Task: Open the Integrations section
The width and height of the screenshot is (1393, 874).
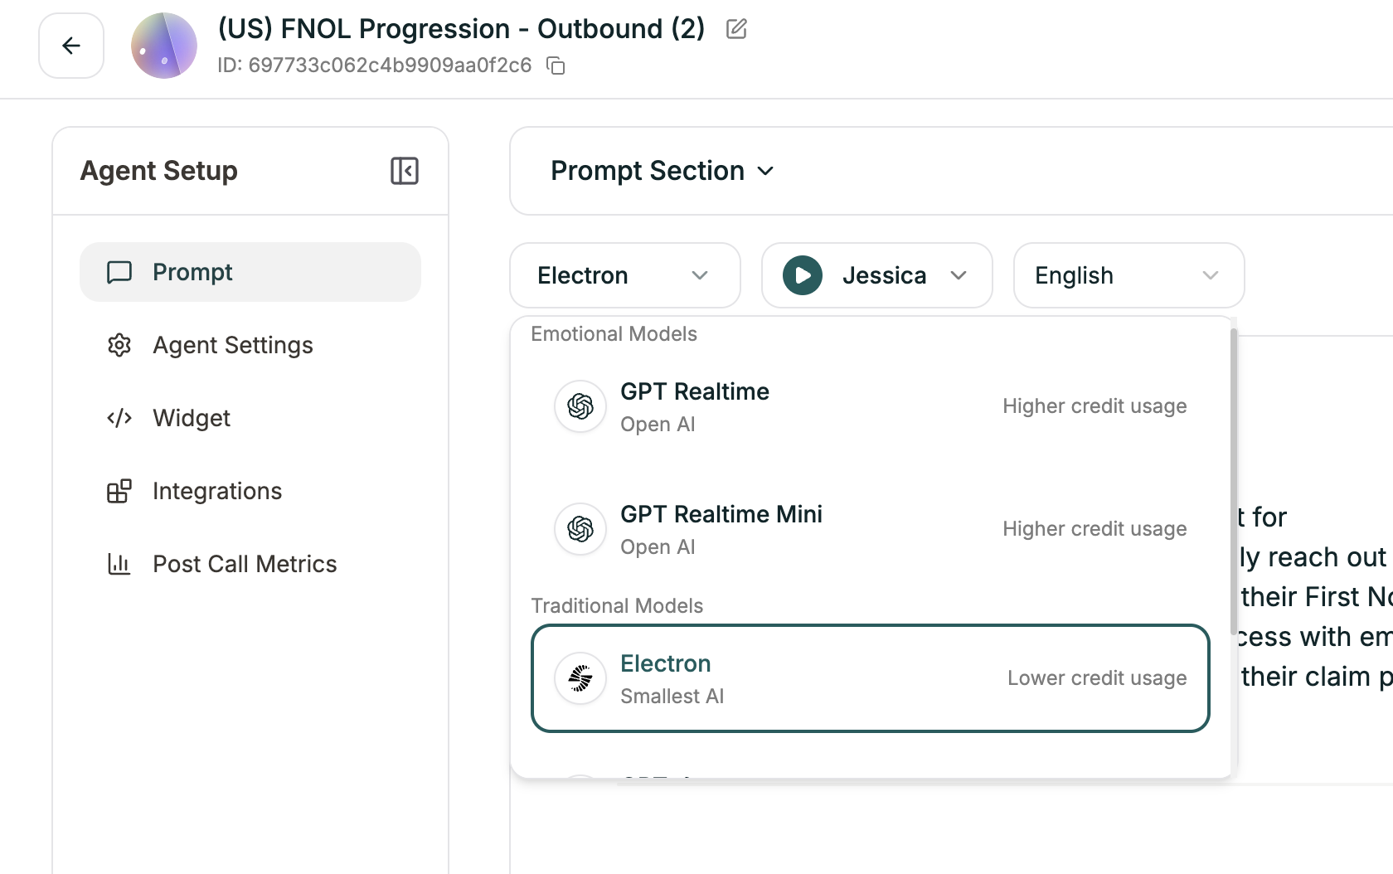Action: click(x=216, y=491)
